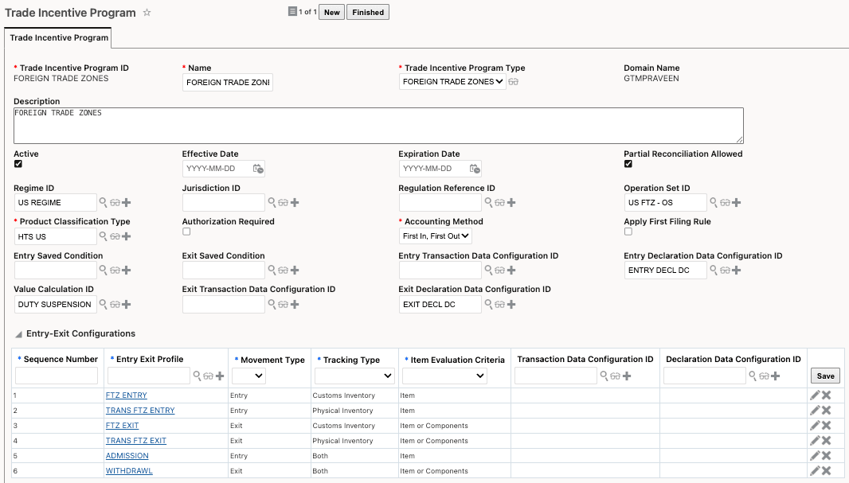Focus the Sequence Number input field

[57, 376]
